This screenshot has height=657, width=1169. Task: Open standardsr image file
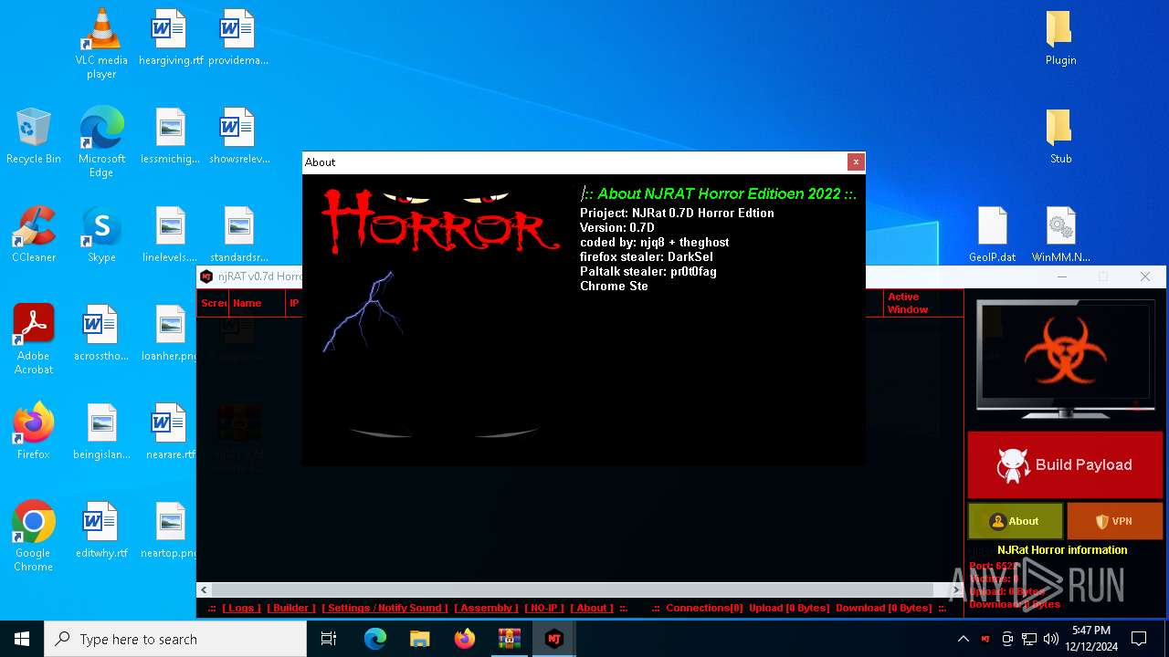tap(238, 235)
